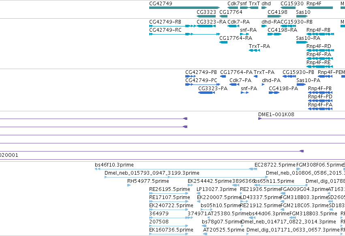Select the snf-PA protein label
This screenshot has width=345, height=236.
(x=249, y=89)
